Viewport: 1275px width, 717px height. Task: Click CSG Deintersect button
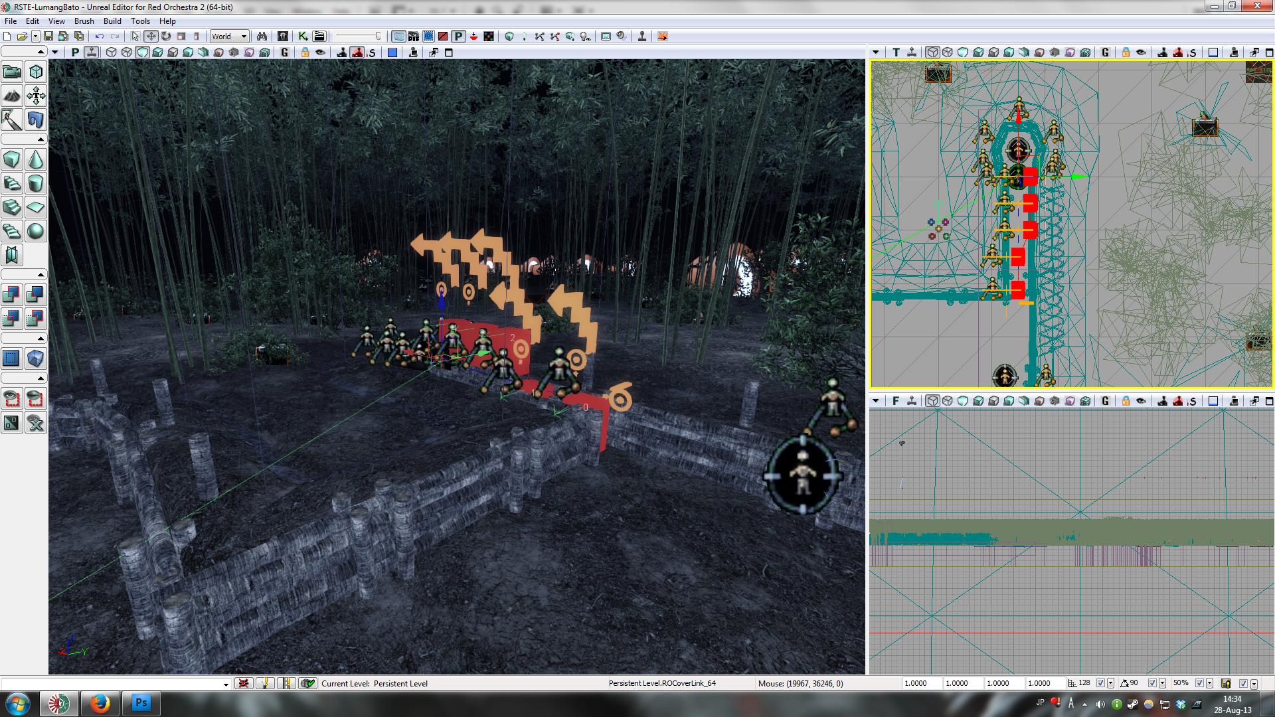coord(36,319)
